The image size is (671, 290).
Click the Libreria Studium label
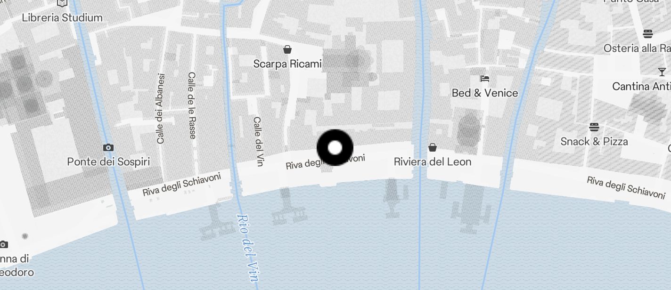62,18
